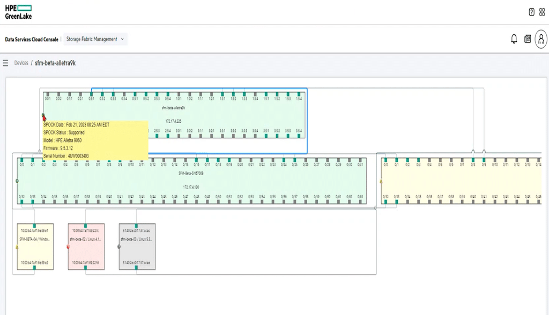Go to Devices breadcrumb
This screenshot has height=315, width=549.
click(21, 63)
